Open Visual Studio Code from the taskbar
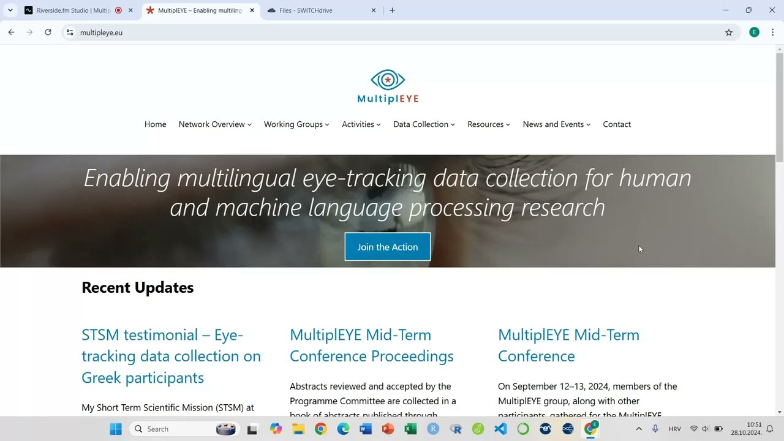Viewport: 784px width, 441px height. tap(500, 429)
